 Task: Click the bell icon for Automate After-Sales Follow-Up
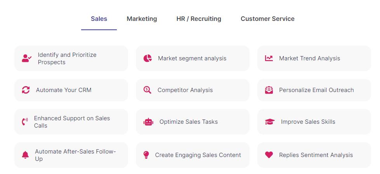(25, 155)
